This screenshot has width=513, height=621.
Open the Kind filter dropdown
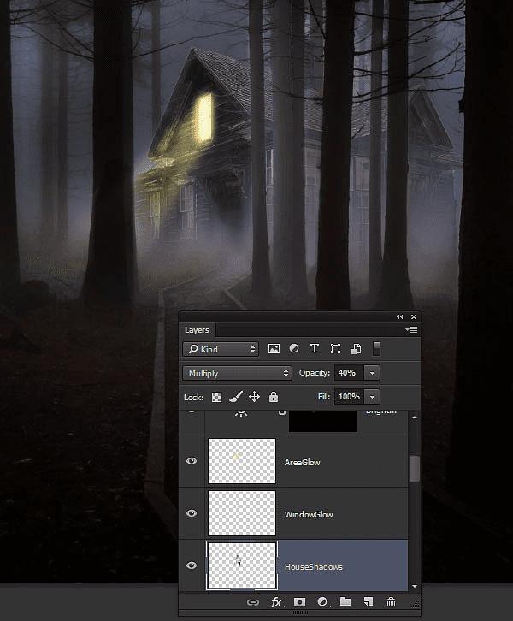coord(221,349)
